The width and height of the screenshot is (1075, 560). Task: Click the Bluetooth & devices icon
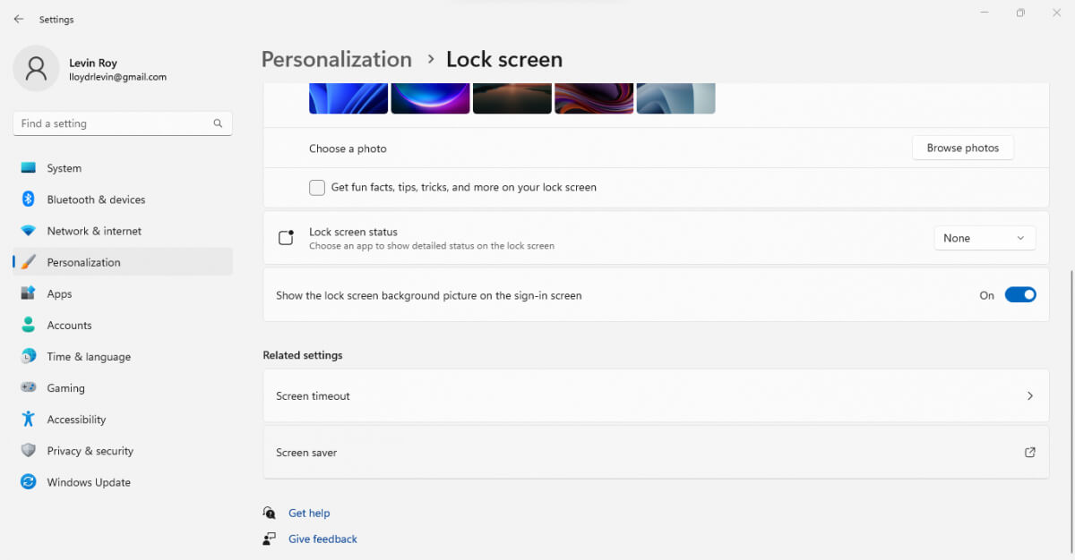(x=29, y=199)
